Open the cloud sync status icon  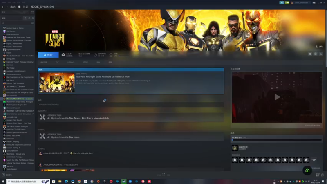(x=63, y=55)
